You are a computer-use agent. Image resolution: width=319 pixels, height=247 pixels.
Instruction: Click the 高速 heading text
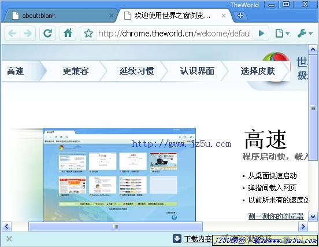coord(265,139)
